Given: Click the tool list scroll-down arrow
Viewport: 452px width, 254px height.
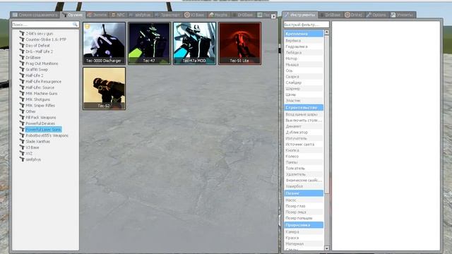Looking at the screenshot, I should [x=326, y=248].
